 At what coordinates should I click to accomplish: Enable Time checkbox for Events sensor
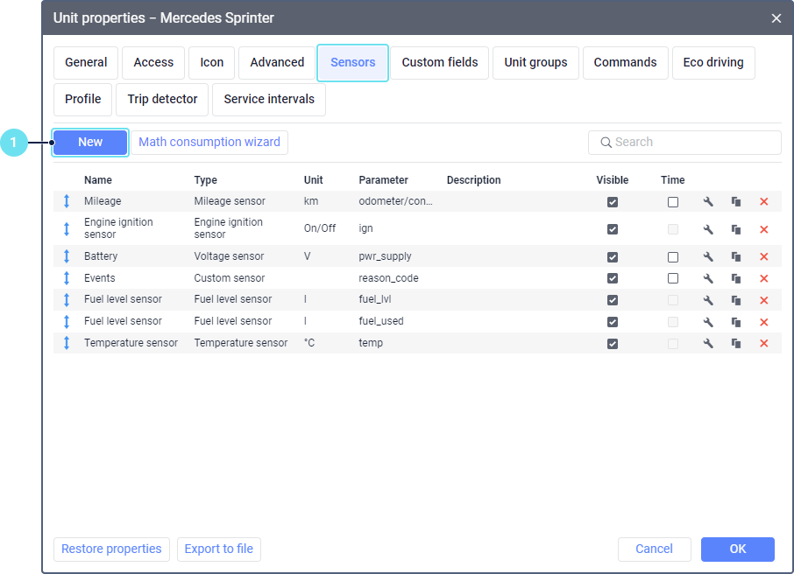click(x=672, y=279)
